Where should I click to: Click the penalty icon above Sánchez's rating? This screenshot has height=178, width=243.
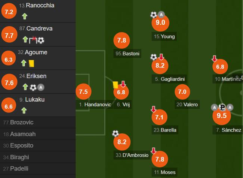(x=222, y=107)
